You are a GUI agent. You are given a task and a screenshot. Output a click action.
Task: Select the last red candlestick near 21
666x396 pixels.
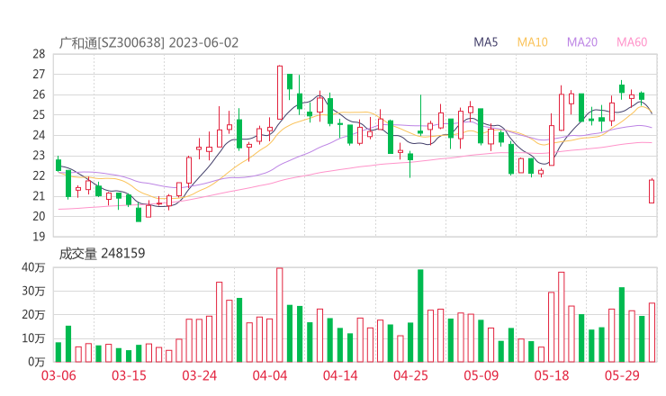[652, 191]
